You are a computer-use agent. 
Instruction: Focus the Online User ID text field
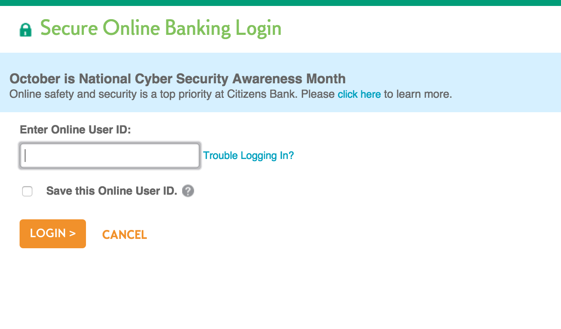pos(110,156)
